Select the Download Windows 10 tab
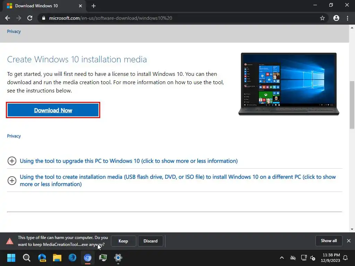The height and width of the screenshot is (266, 355). tap(44, 6)
